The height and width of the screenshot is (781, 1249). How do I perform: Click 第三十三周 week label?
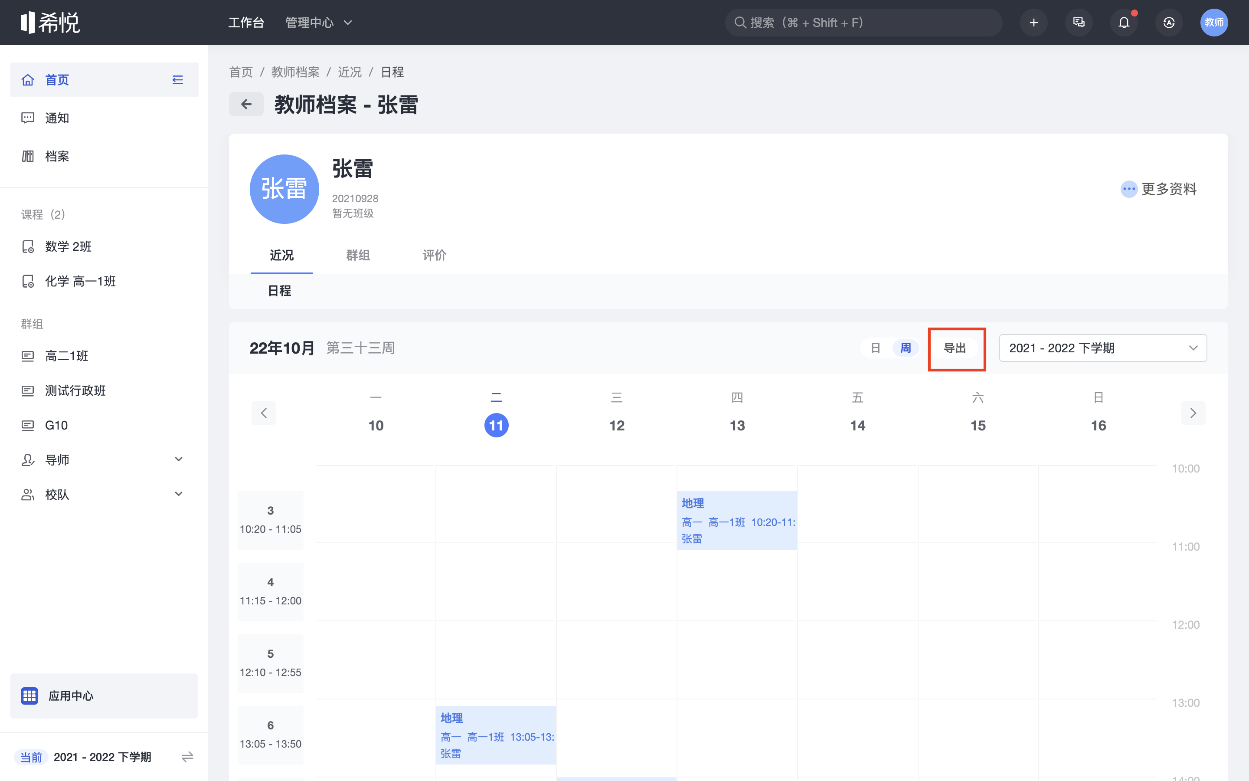pyautogui.click(x=360, y=348)
